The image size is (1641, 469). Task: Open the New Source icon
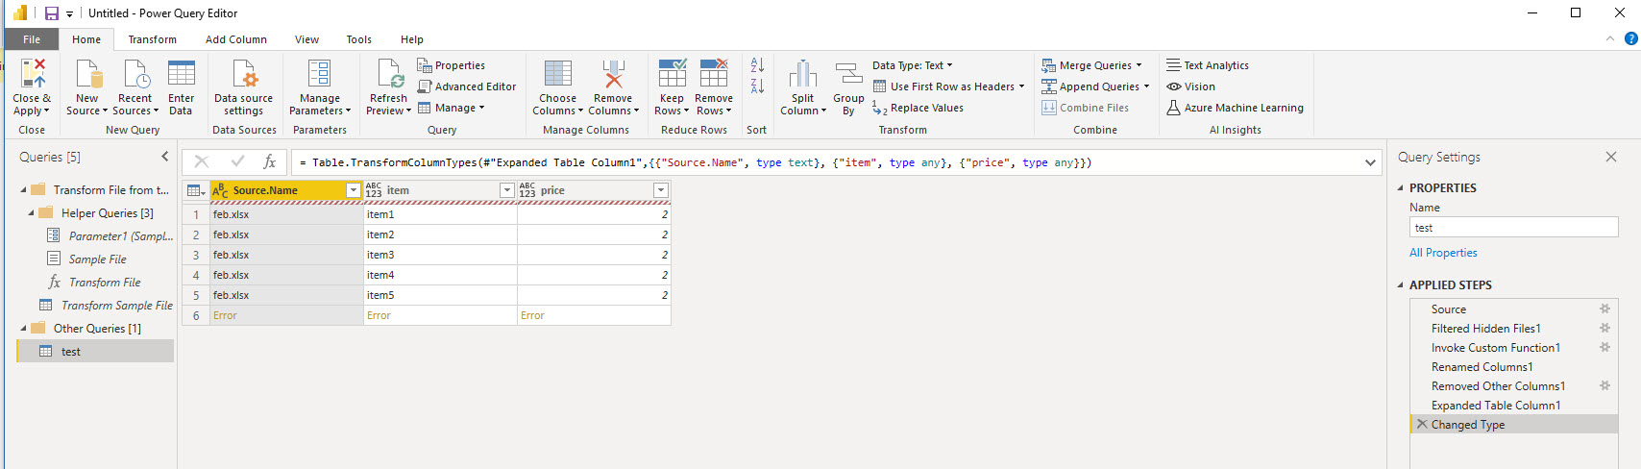[x=87, y=74]
